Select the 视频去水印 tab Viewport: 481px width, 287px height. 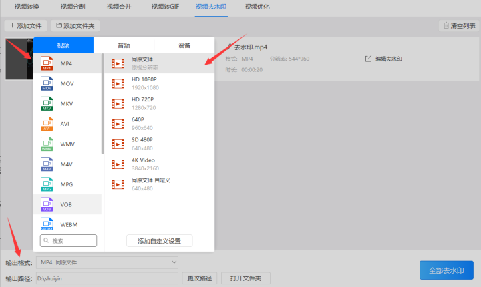[211, 7]
